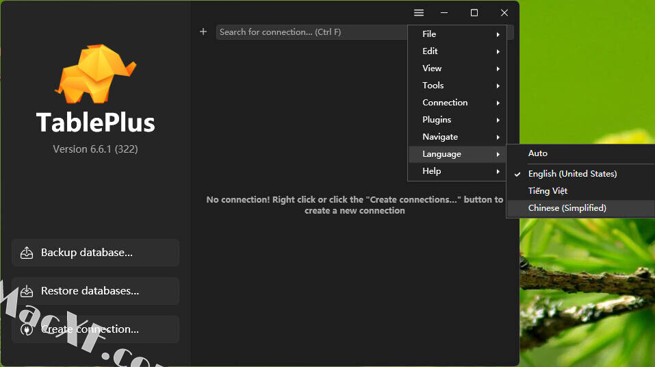Screen dimensions: 655x367
Task: Switch language to Chinese (Simplified)
Action: [x=581, y=208]
